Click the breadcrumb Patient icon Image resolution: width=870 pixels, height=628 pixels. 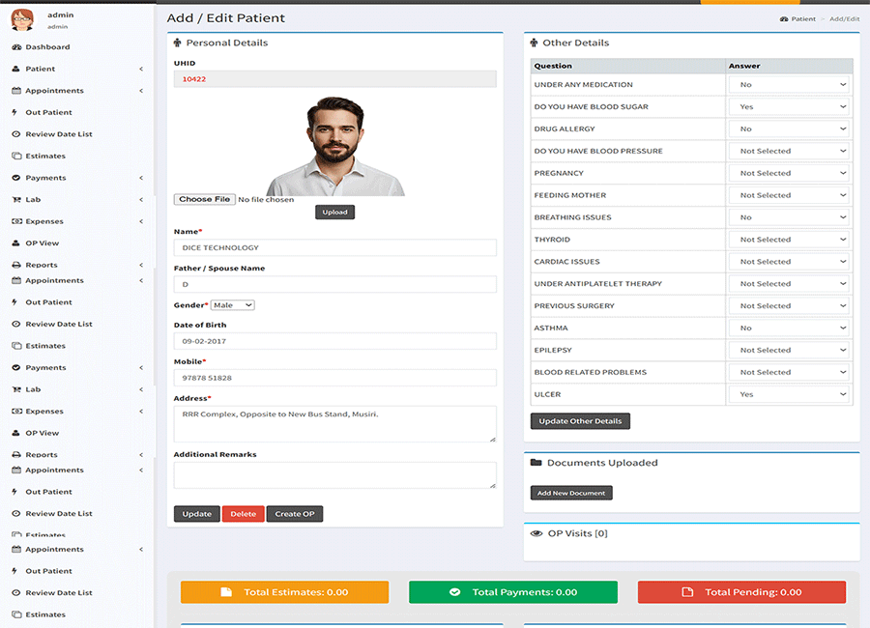tap(784, 19)
